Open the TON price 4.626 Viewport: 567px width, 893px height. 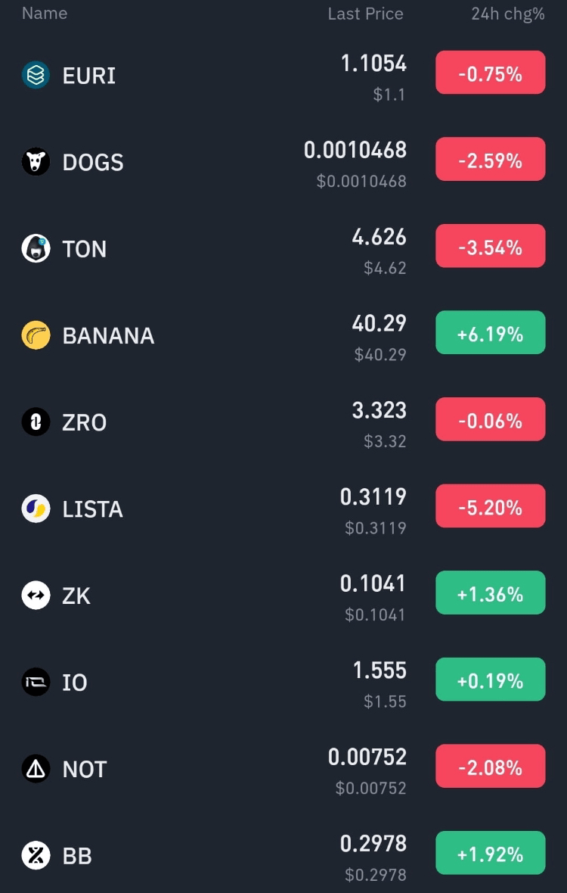tap(379, 237)
